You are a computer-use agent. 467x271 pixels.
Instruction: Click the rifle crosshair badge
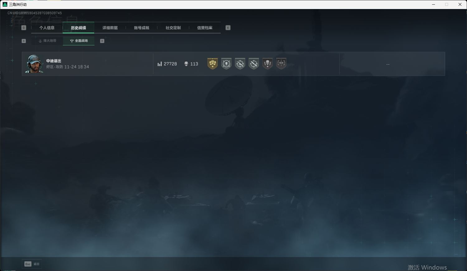(x=240, y=63)
